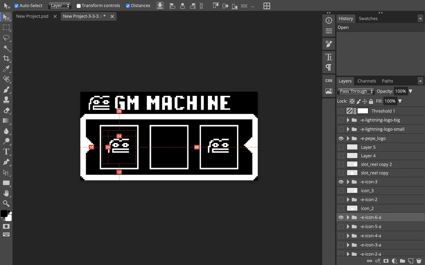Screen dimensions: 425x265
Task: Select the Zoom magnifier tool
Action: (x=6, y=203)
